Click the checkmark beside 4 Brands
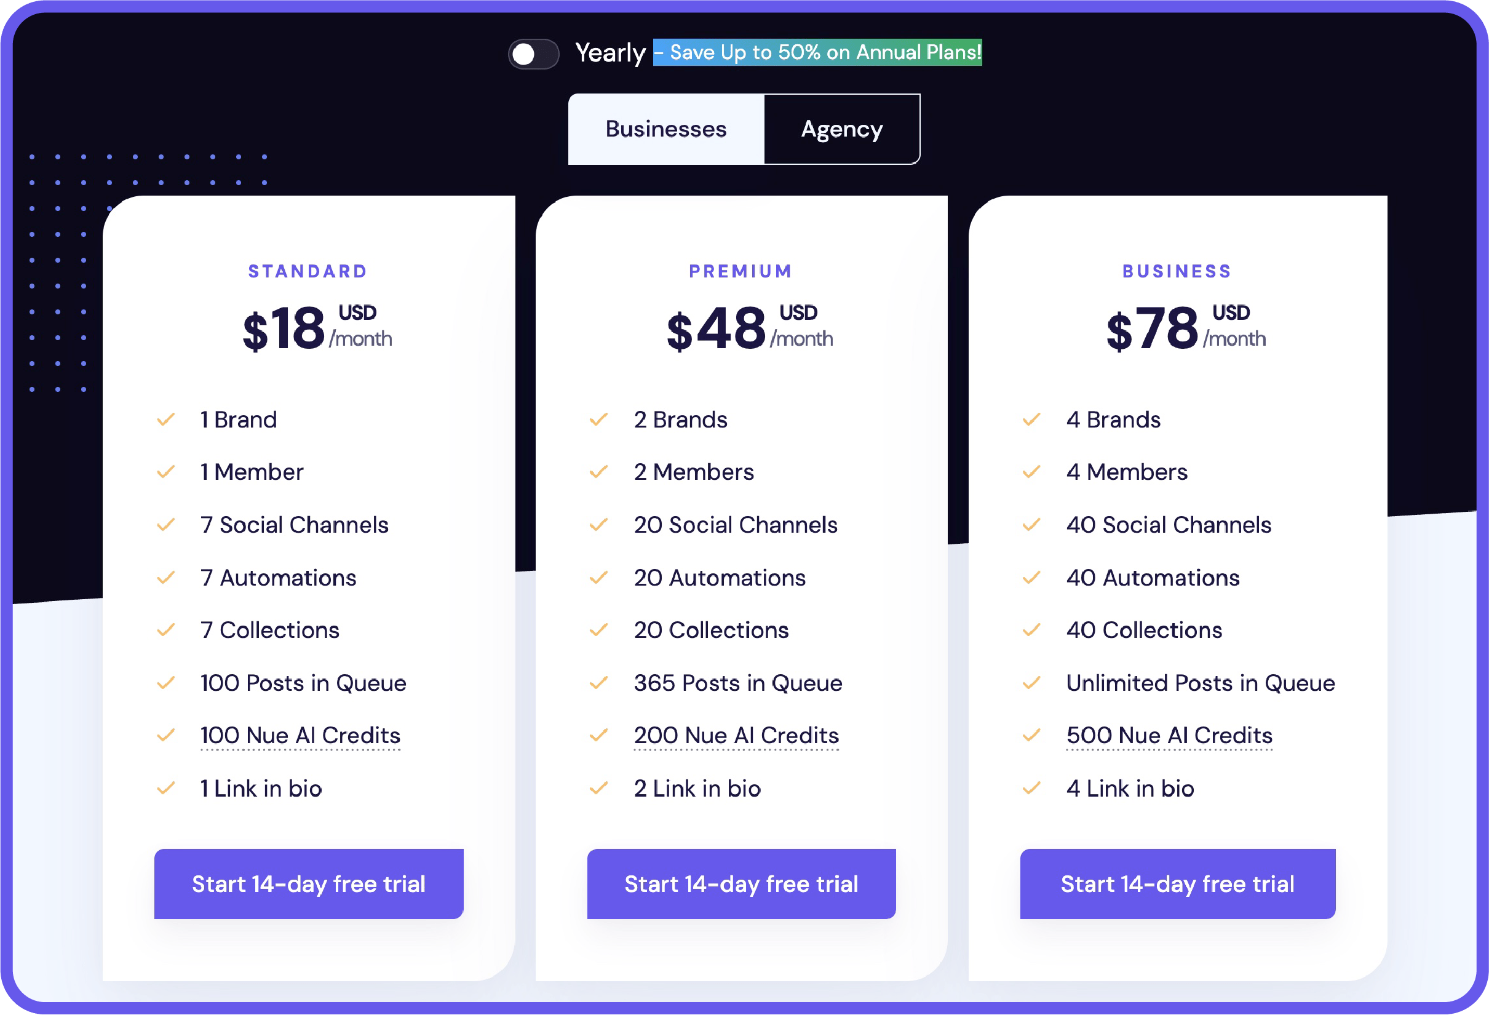 tap(1031, 420)
